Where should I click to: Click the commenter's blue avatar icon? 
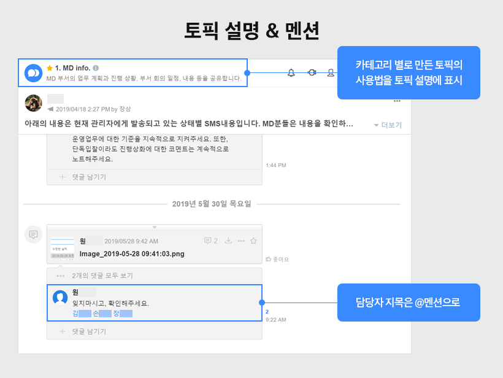(x=60, y=298)
